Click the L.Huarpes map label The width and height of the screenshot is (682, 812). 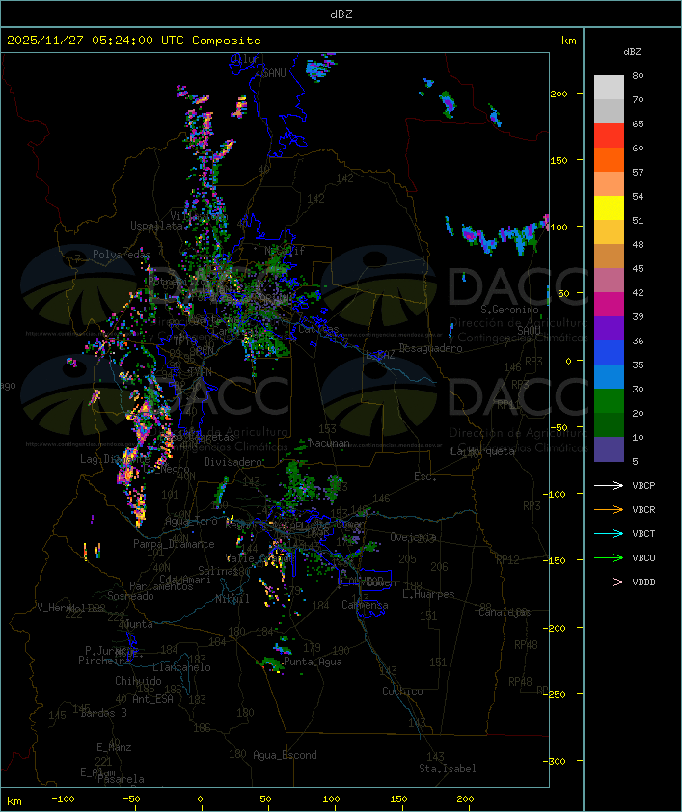tap(428, 594)
